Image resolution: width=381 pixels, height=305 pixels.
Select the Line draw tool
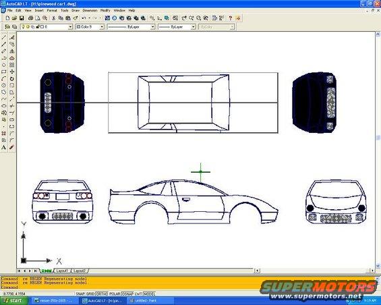pos(3,37)
